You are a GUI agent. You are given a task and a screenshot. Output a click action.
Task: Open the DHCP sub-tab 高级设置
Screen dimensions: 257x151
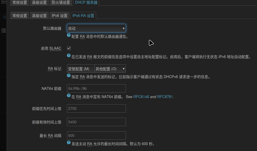pyautogui.click(x=39, y=15)
